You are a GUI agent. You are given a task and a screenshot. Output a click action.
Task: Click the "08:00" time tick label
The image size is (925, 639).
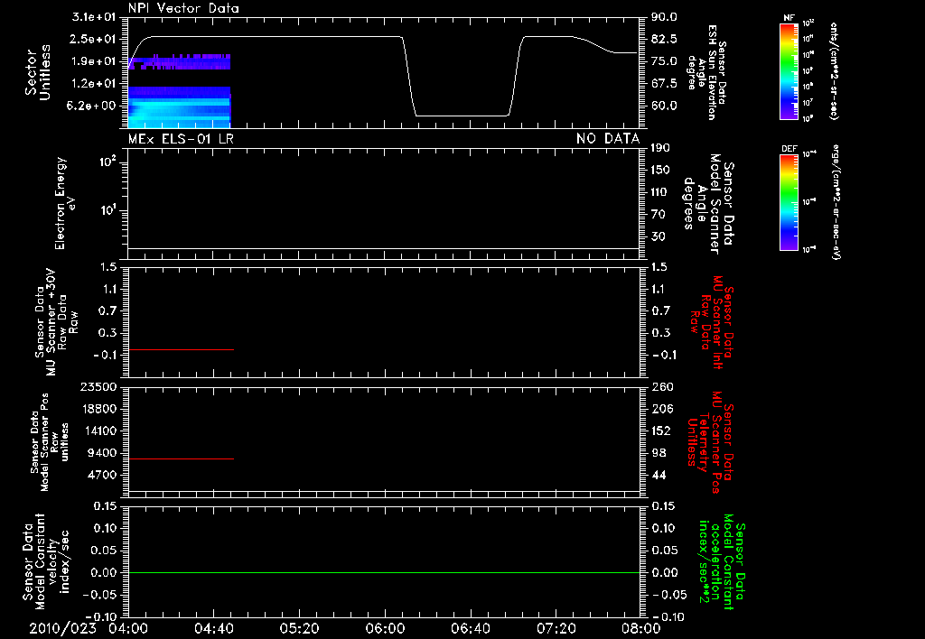641,628
